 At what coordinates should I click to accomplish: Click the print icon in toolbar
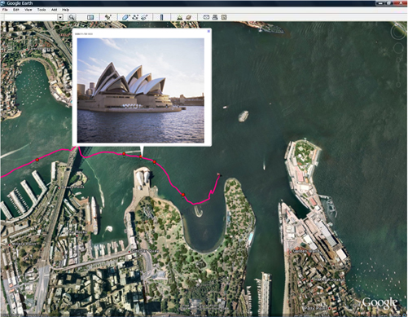pos(215,17)
